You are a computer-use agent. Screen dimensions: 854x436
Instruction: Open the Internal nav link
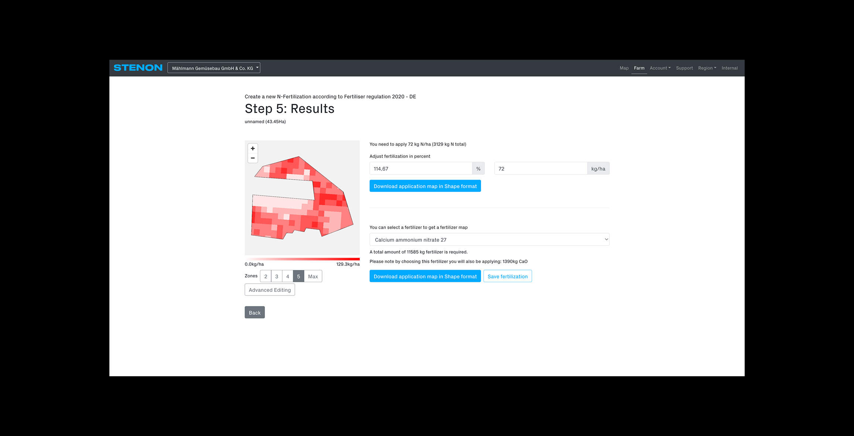coord(730,68)
